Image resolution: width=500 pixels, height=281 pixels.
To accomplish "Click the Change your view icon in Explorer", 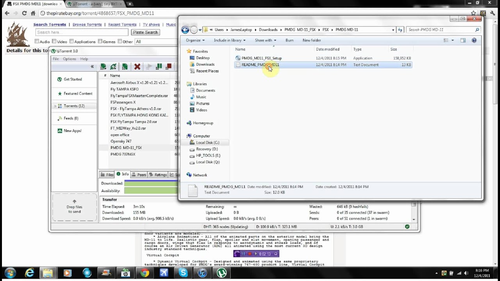I will point(446,40).
